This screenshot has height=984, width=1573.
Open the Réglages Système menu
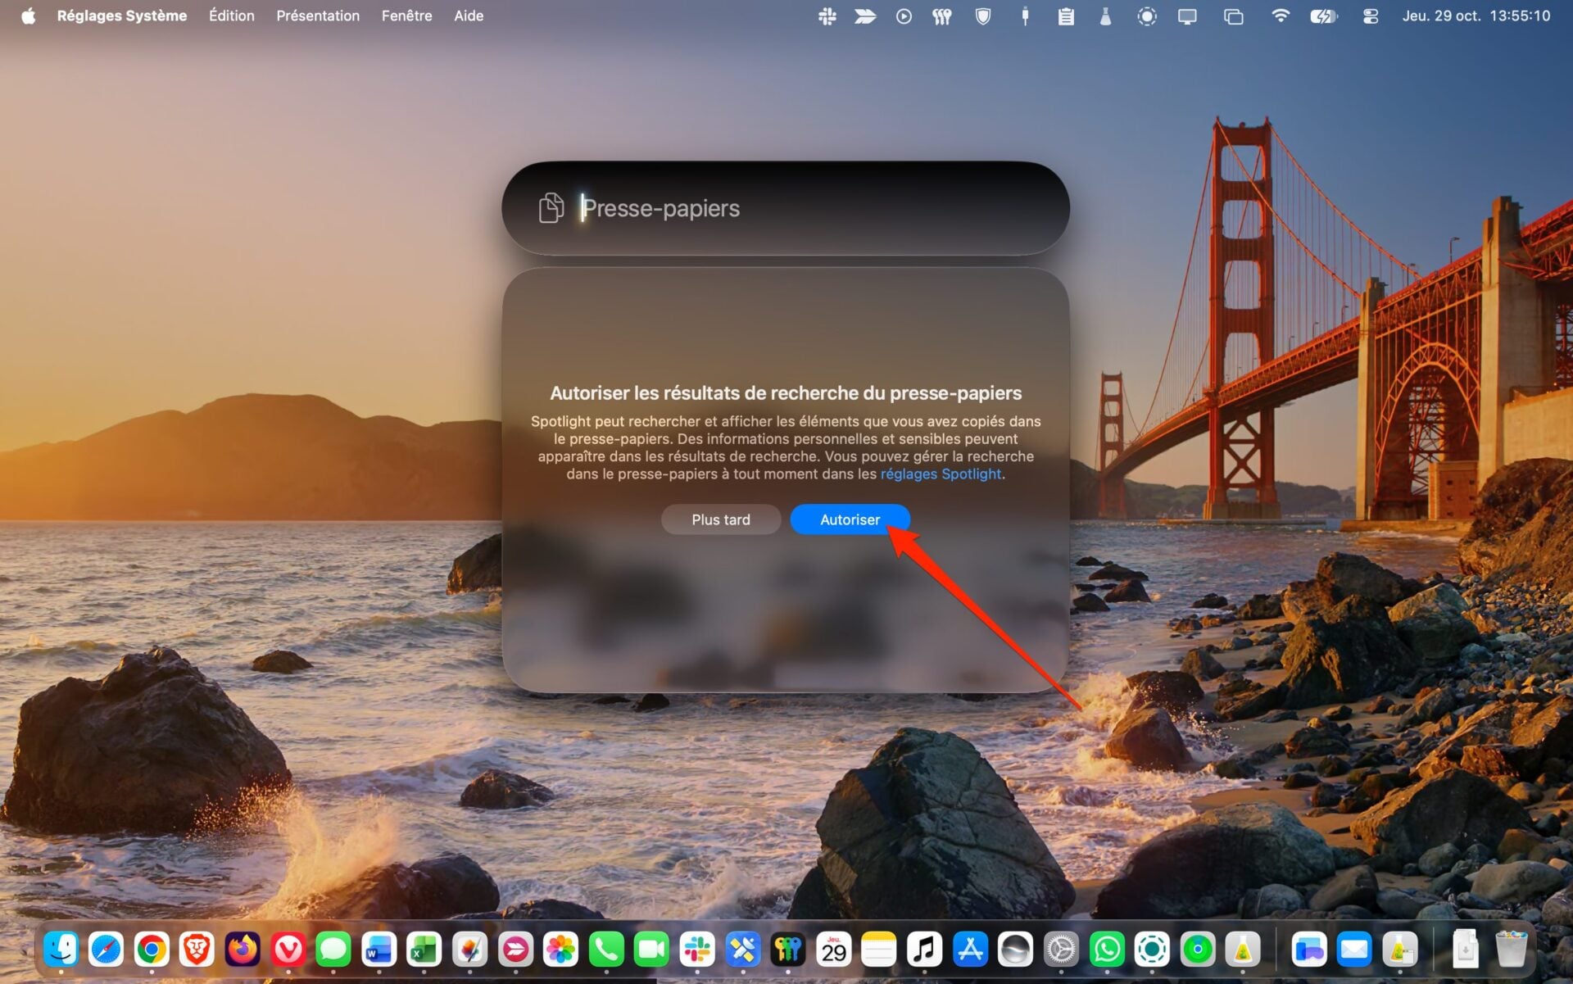pos(122,16)
